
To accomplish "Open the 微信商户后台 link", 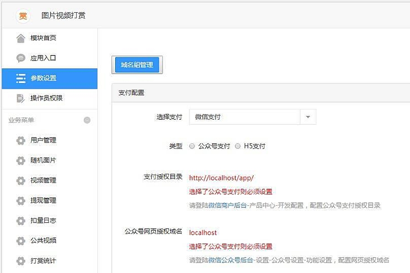I will click(x=227, y=206).
